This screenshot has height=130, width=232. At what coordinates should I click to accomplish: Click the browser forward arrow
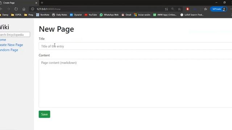tap(8, 9)
